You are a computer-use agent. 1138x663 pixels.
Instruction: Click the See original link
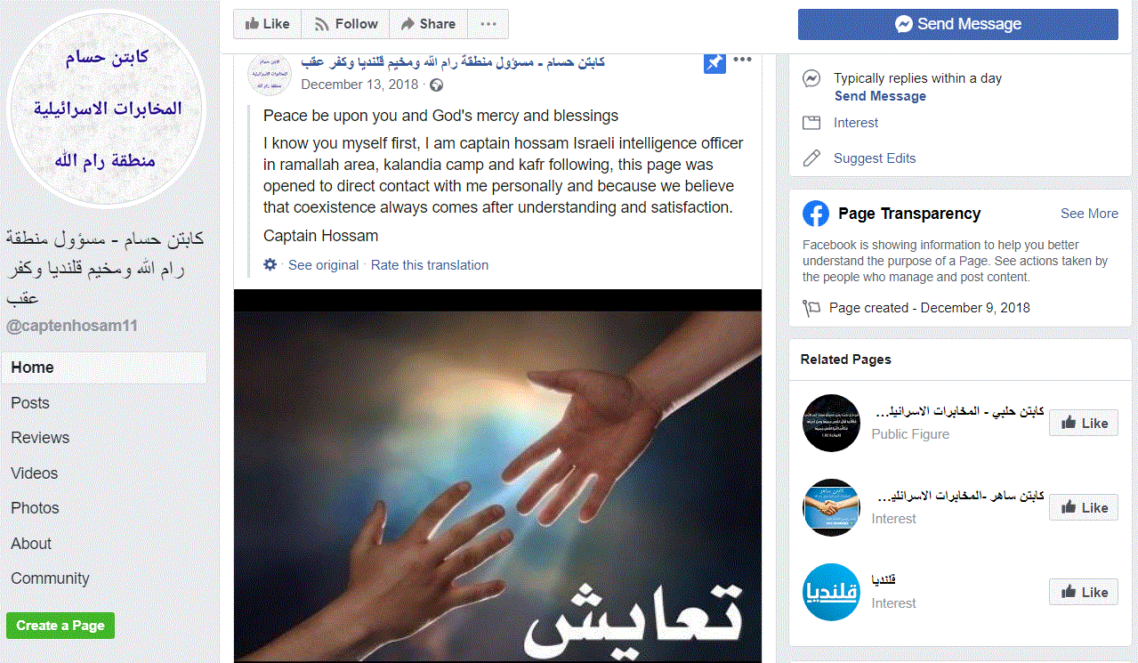click(324, 265)
